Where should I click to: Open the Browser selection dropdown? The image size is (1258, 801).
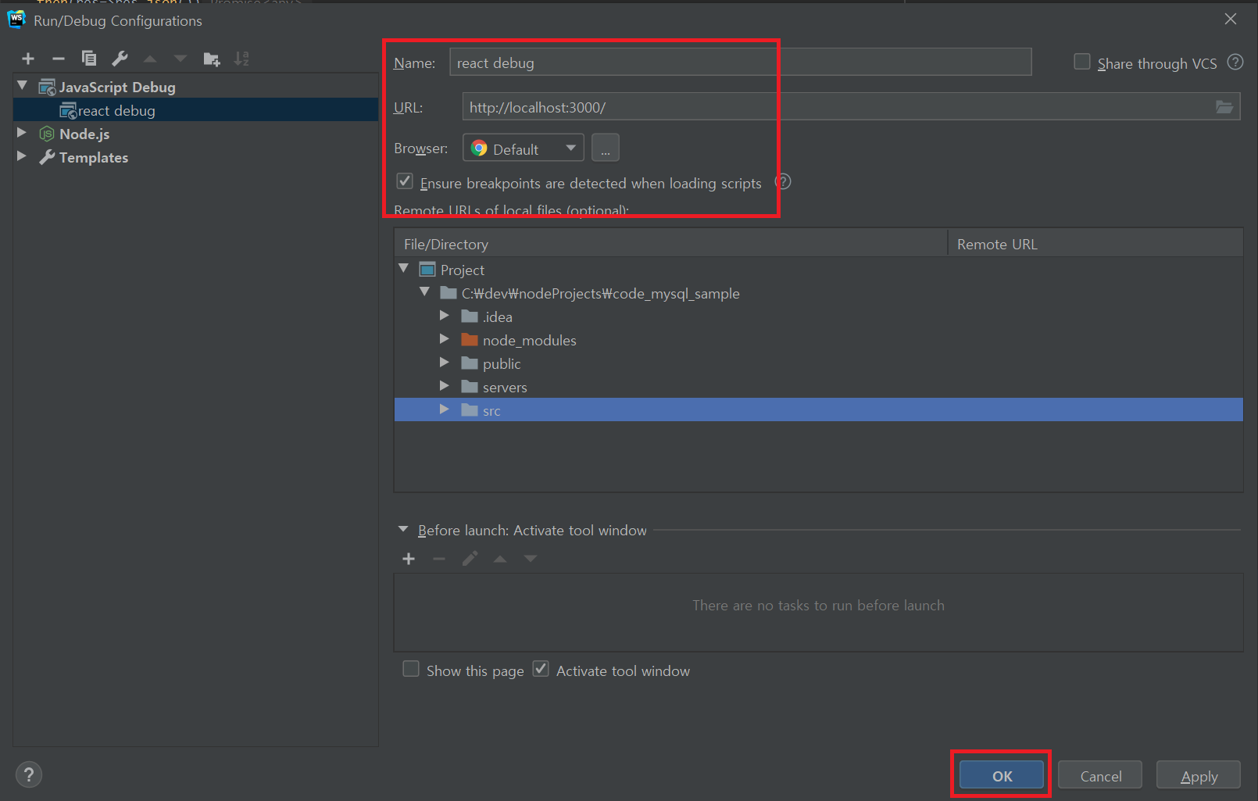570,148
